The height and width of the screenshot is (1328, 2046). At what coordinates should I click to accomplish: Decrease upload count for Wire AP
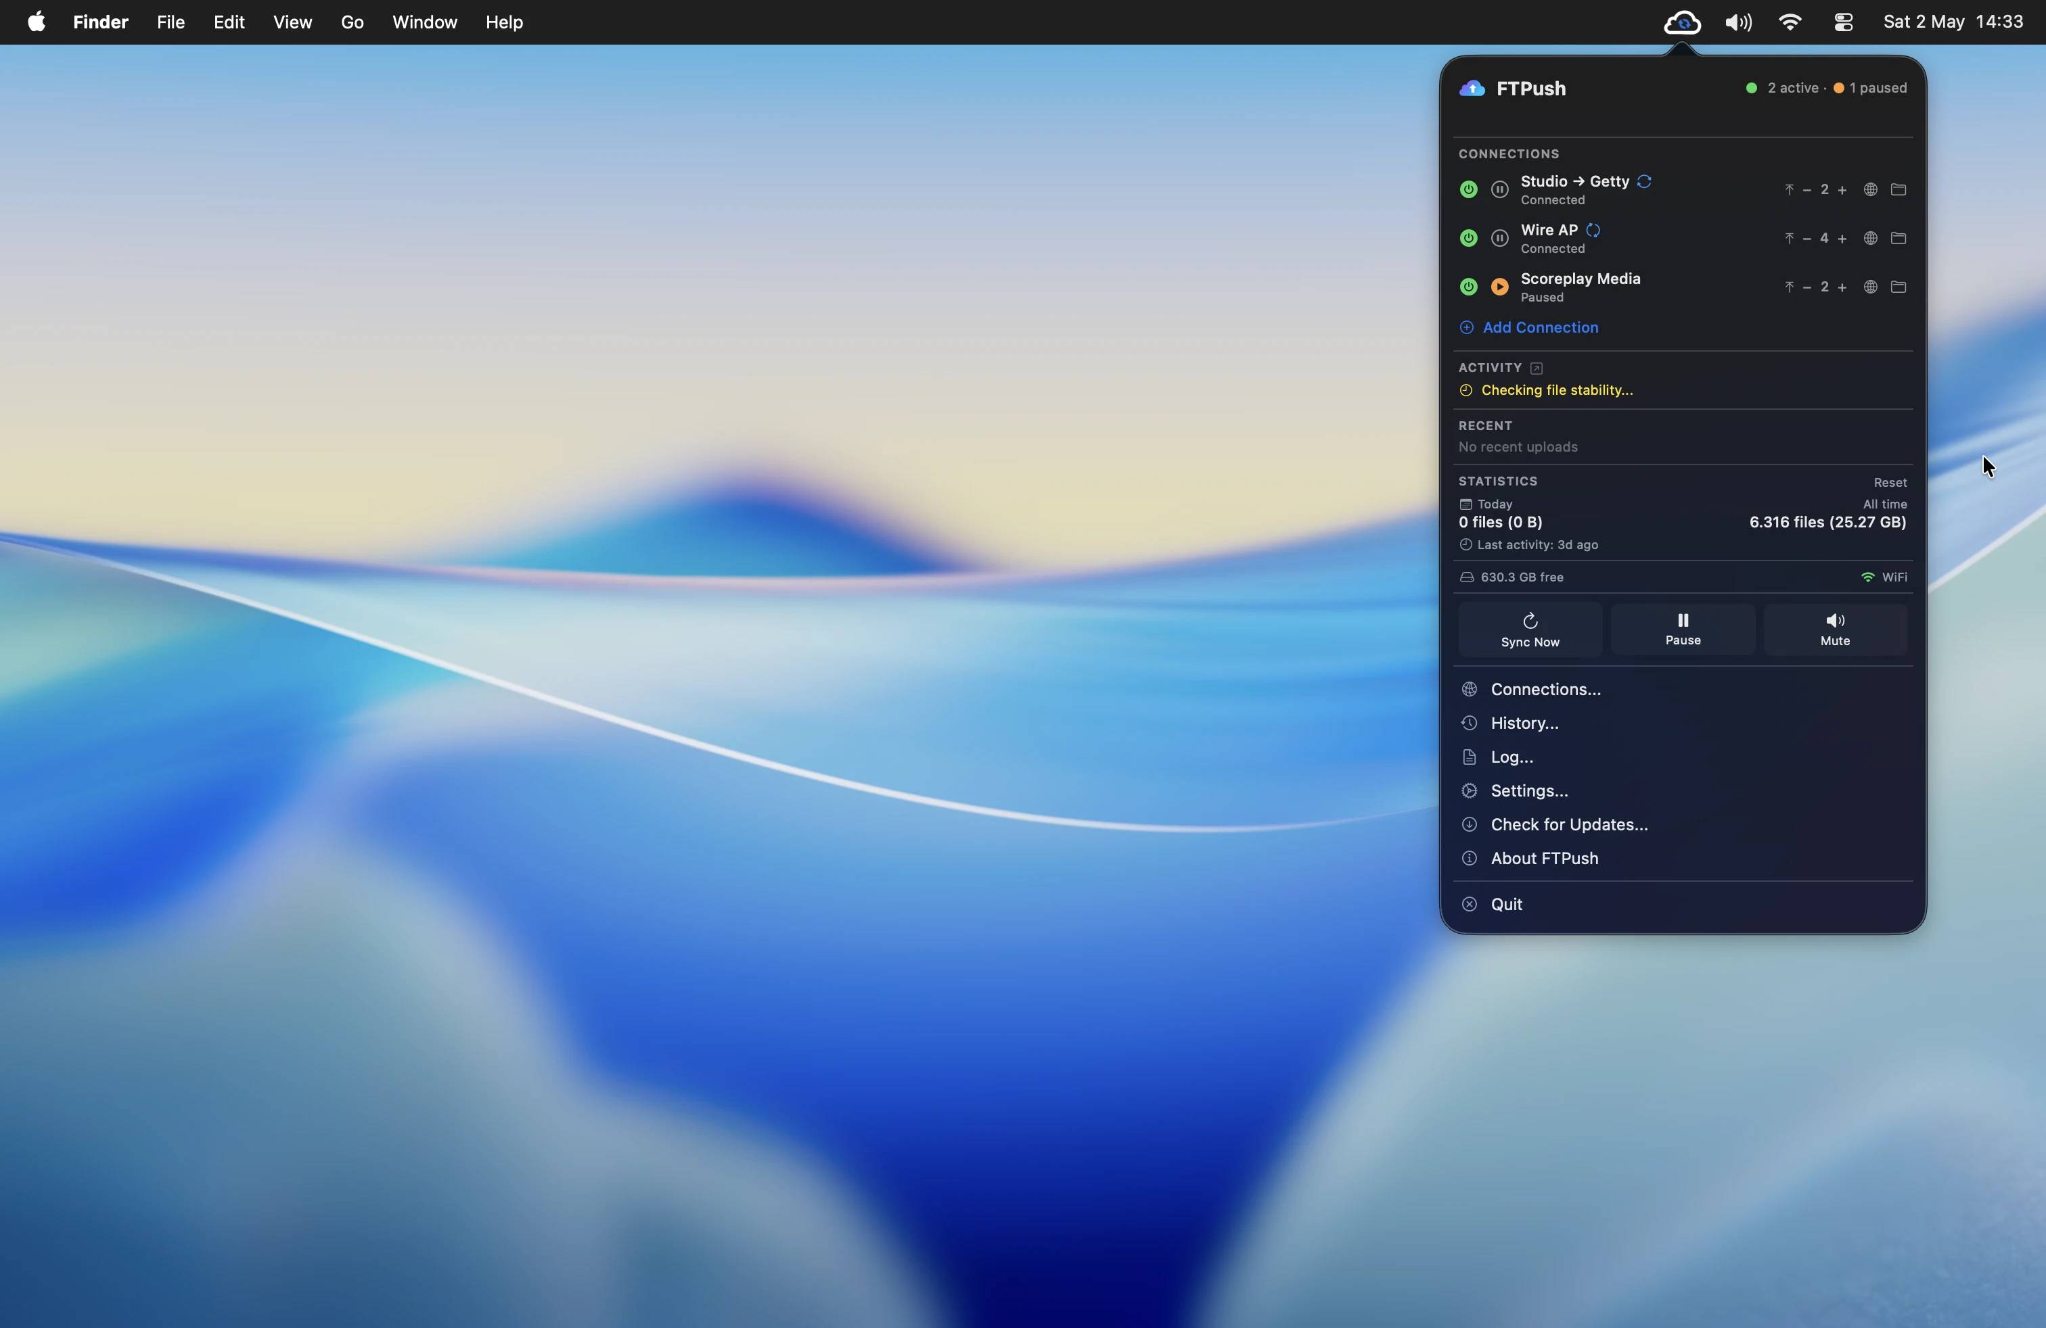[x=1806, y=239]
